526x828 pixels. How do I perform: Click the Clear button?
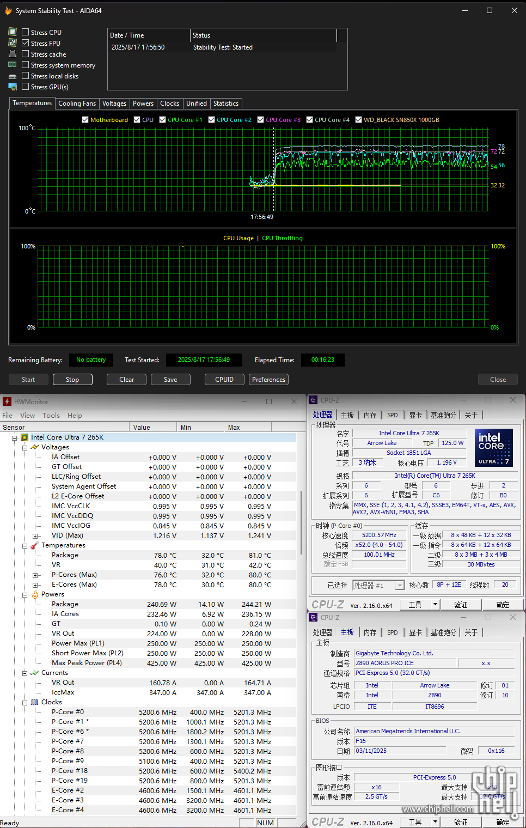(127, 380)
